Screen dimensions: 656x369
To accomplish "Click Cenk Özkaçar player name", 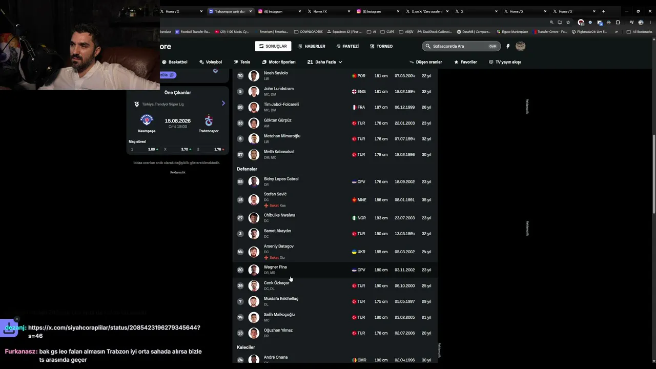I will coord(277,283).
